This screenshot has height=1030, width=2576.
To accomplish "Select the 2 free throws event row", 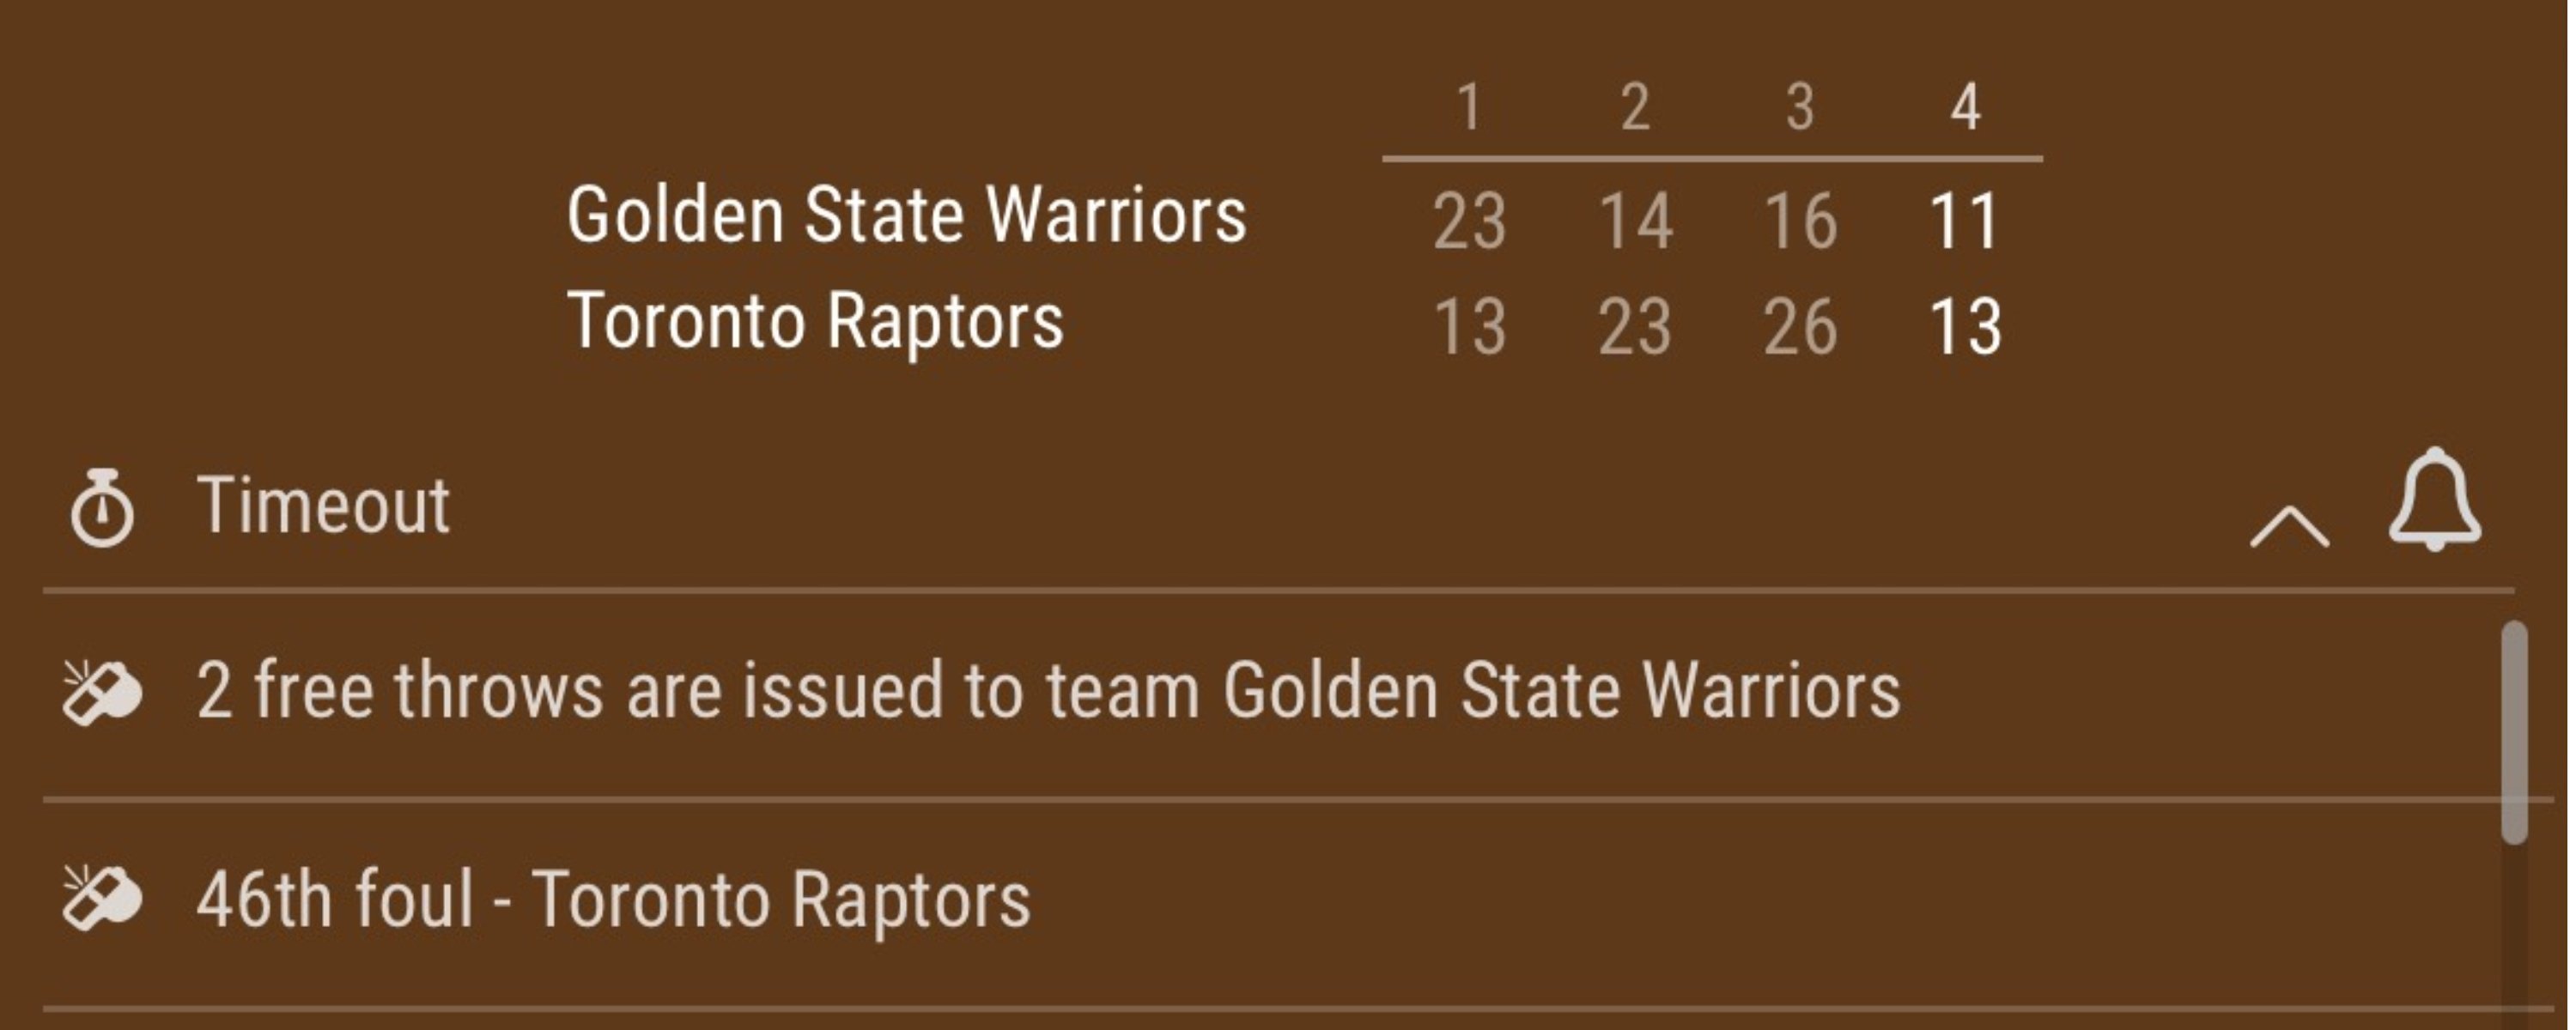I will click(x=1048, y=690).
